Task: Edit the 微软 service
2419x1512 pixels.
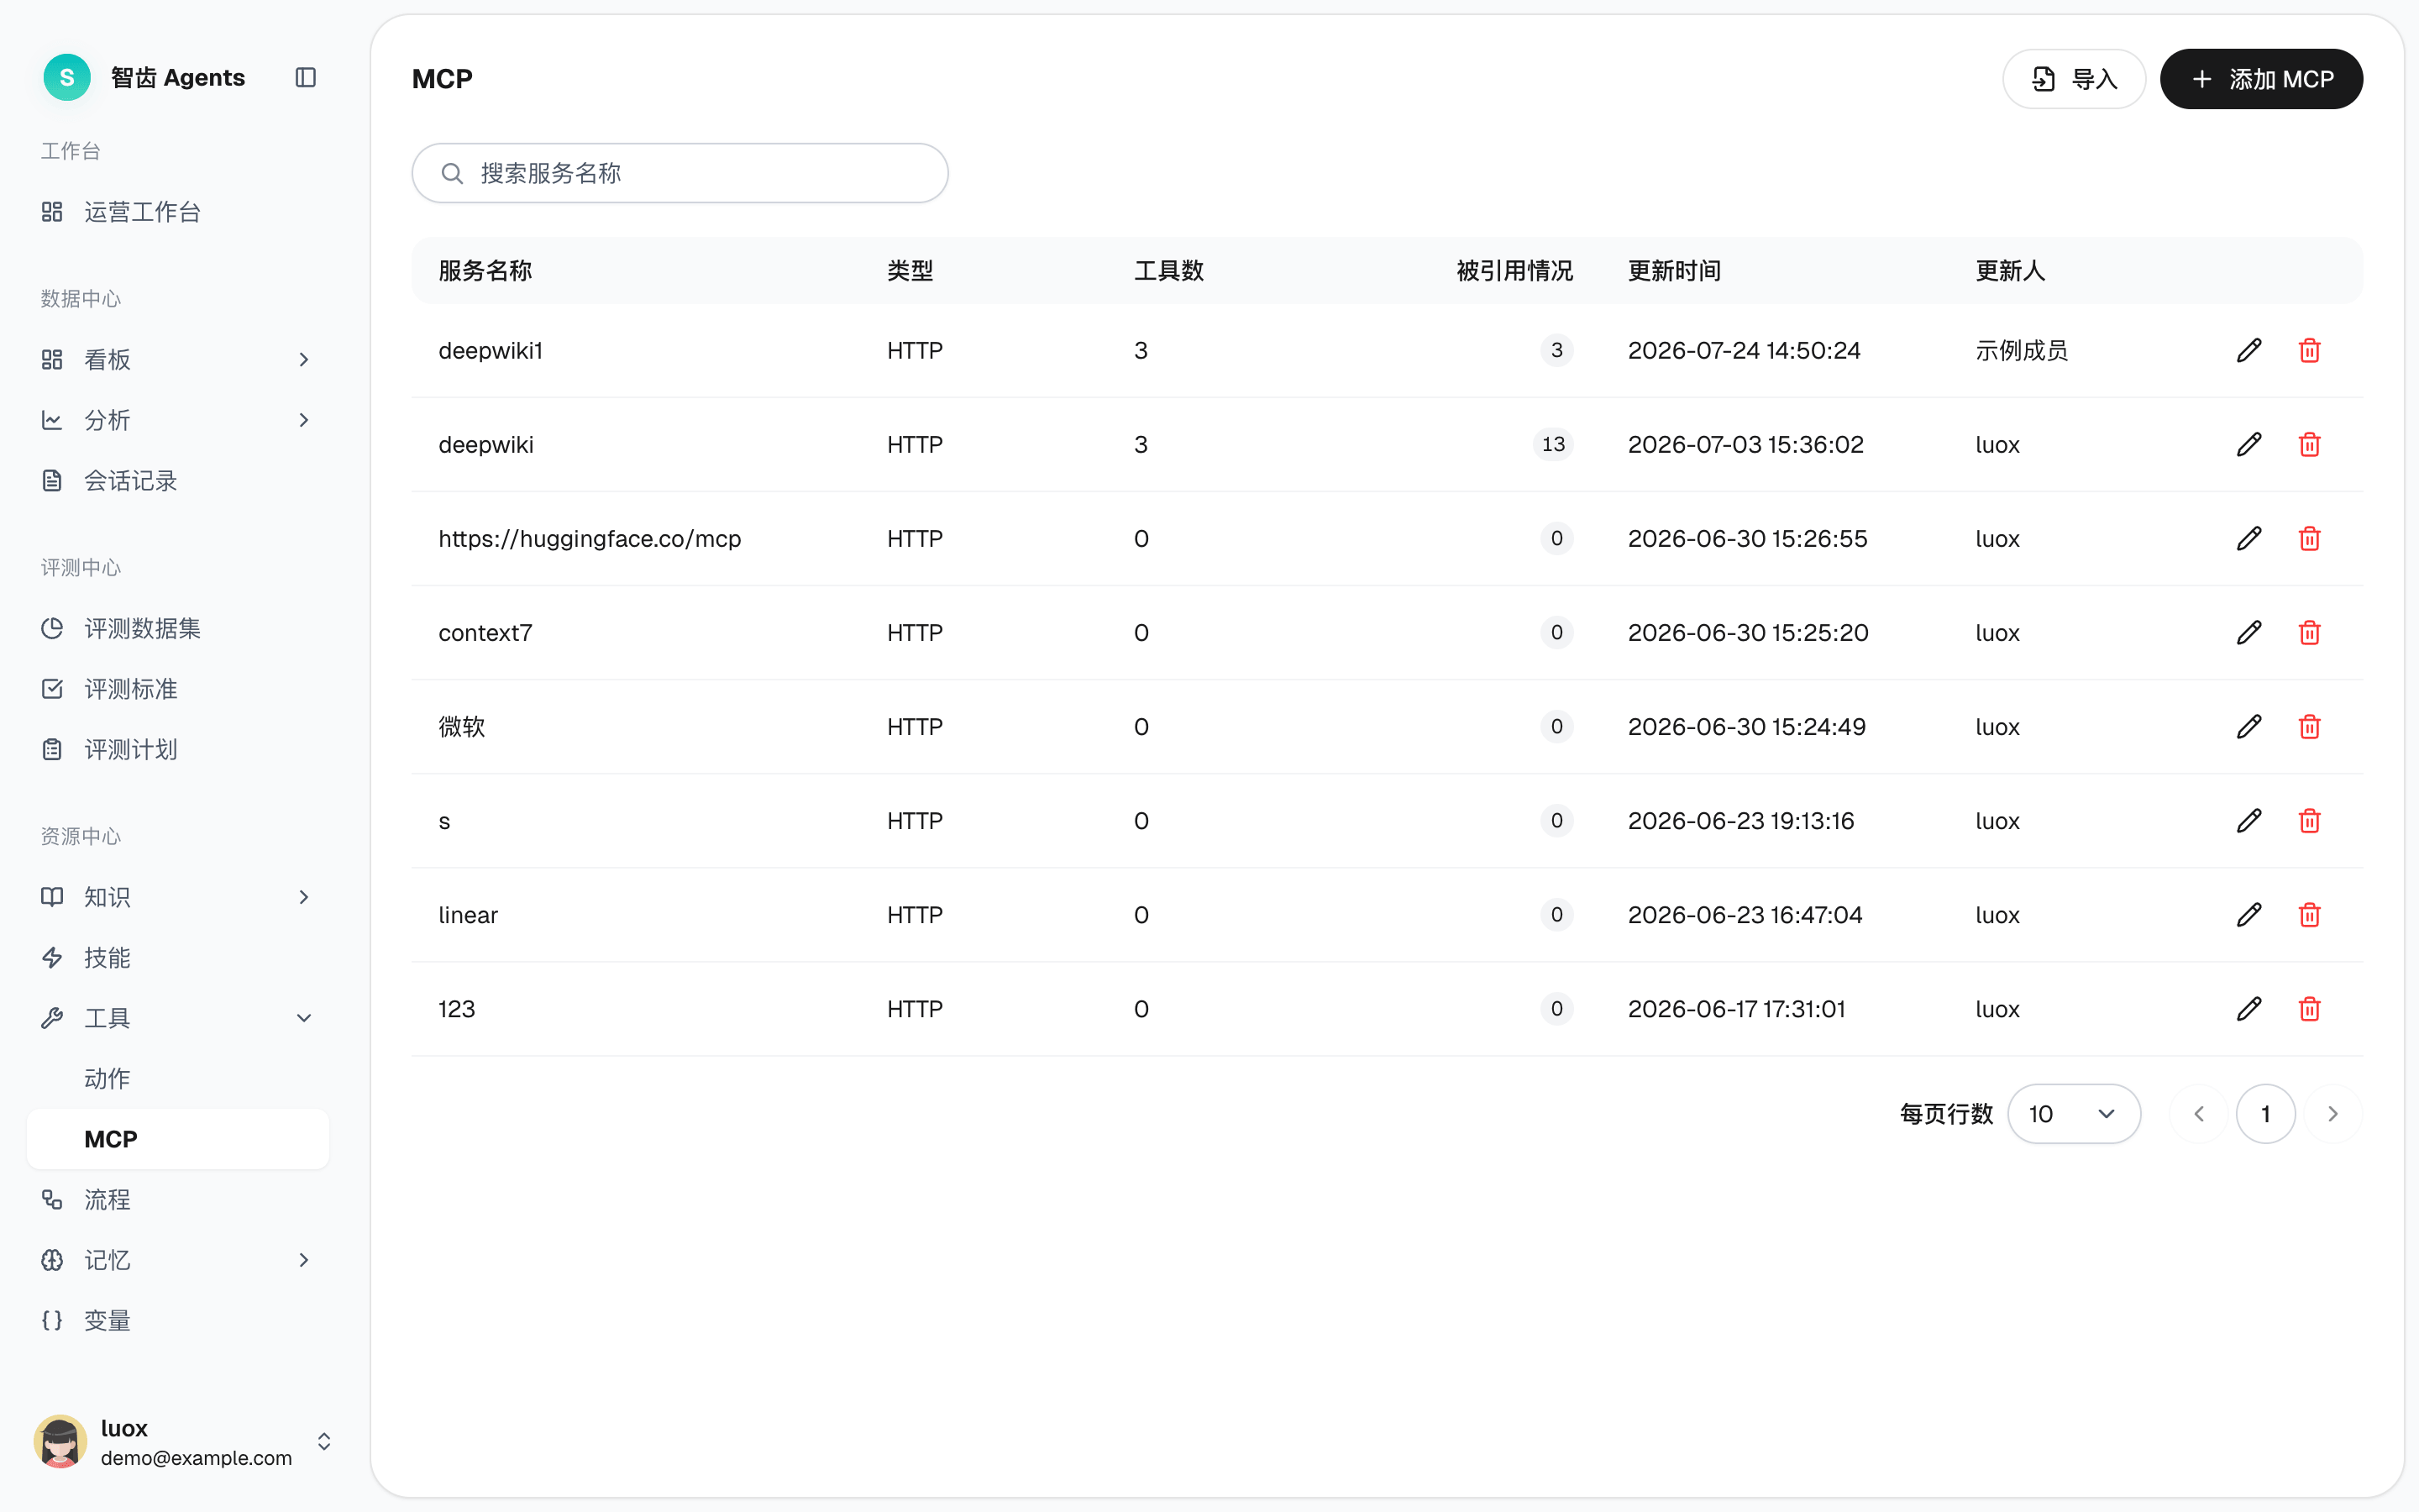Action: point(2249,726)
